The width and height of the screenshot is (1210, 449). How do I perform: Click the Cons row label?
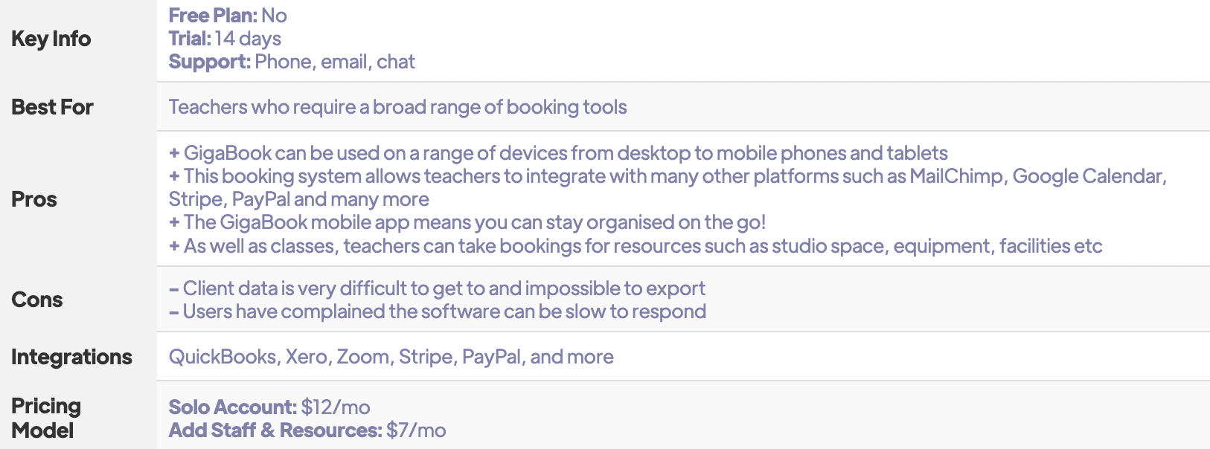[37, 300]
